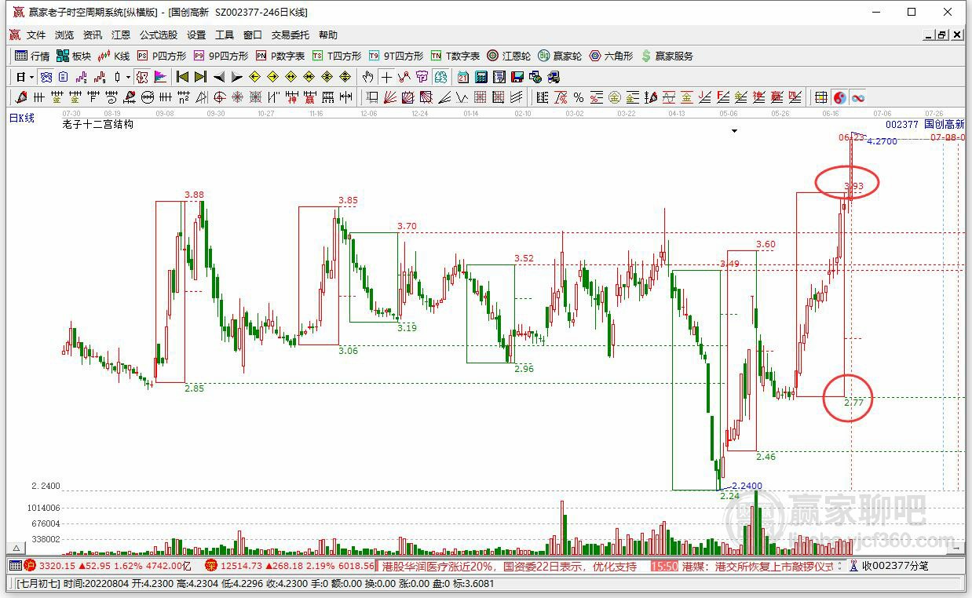
Task: Open the 江恩 menu
Action: point(121,35)
